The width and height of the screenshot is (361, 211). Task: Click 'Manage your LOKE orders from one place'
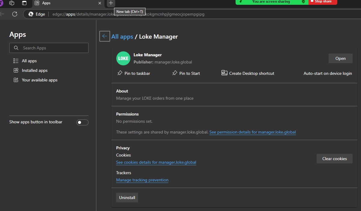pos(155,98)
